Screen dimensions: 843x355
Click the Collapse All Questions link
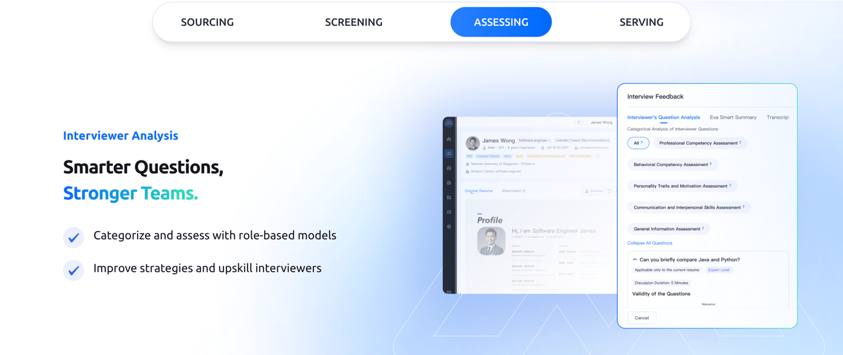650,243
